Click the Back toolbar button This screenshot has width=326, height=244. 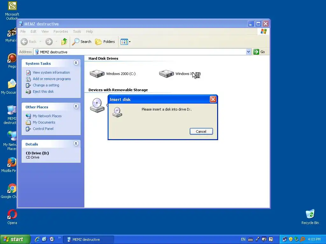tap(29, 42)
